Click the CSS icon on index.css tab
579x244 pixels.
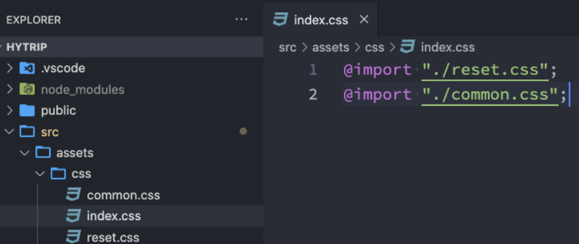(x=280, y=19)
